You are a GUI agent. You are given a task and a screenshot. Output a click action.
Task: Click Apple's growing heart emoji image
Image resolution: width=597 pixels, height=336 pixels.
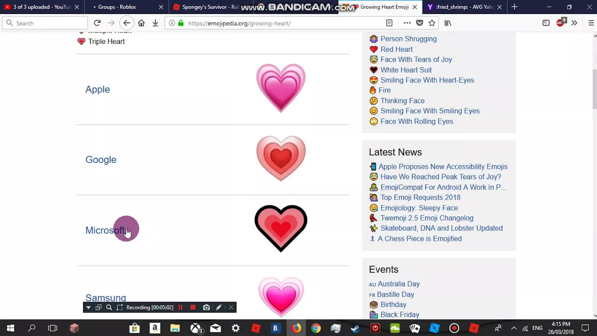pyautogui.click(x=281, y=88)
